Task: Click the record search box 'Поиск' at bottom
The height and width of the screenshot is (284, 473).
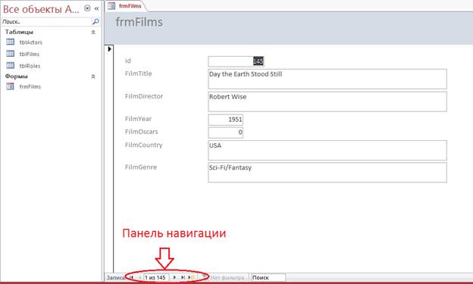Action: [268, 277]
